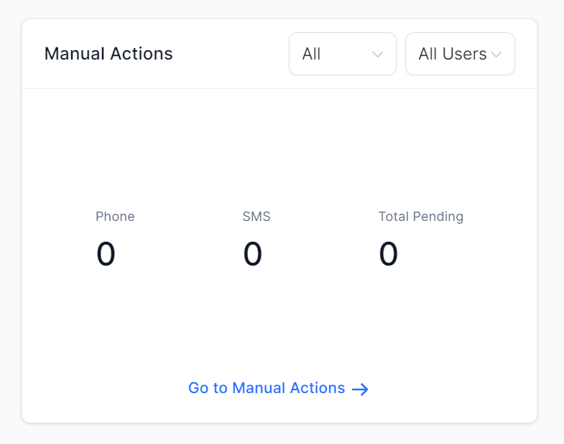Click the zero count under Total Pending
The height and width of the screenshot is (444, 564).
(388, 255)
